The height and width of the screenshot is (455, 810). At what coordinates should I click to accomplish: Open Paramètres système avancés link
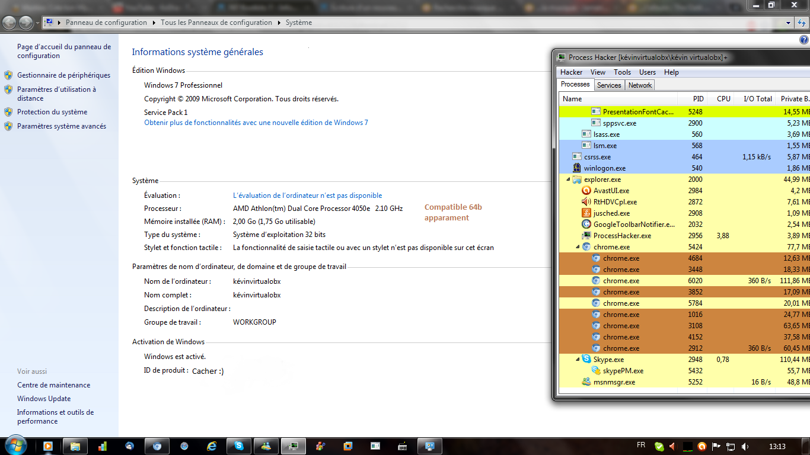click(x=62, y=126)
